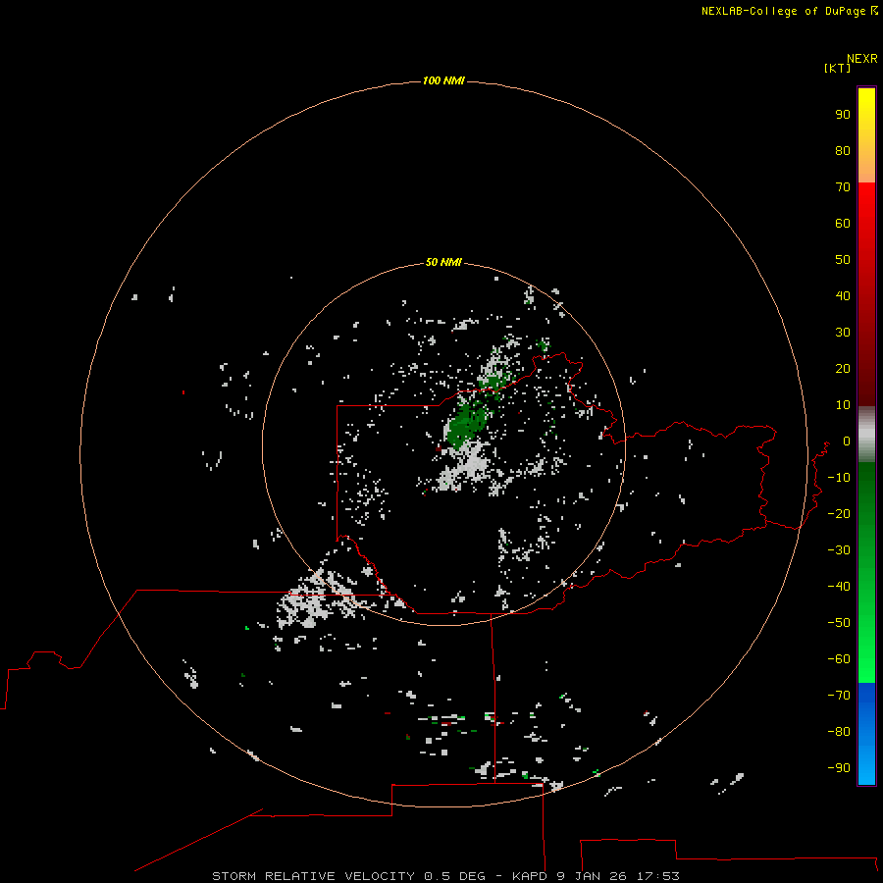This screenshot has height=883, width=883.
Task: Click the 50 NMI range ring label
Action: (x=443, y=262)
